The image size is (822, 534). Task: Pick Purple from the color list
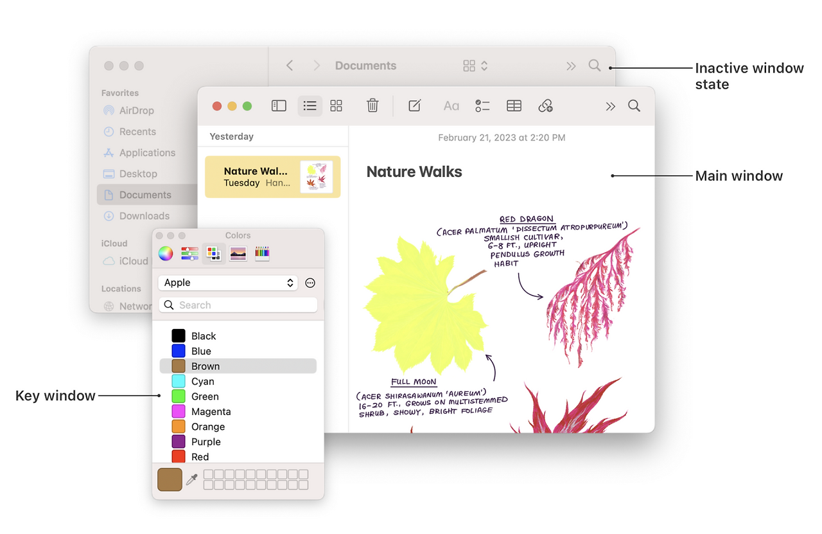[x=238, y=441]
